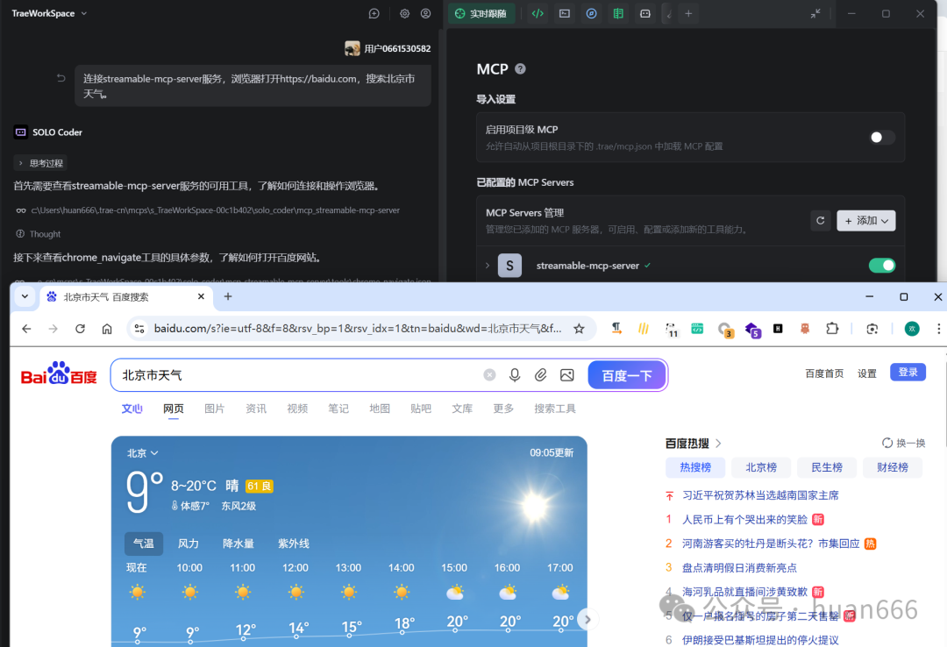Viewport: 947px width, 647px height.
Task: Select 地图 tab in Baidu results
Action: click(380, 409)
